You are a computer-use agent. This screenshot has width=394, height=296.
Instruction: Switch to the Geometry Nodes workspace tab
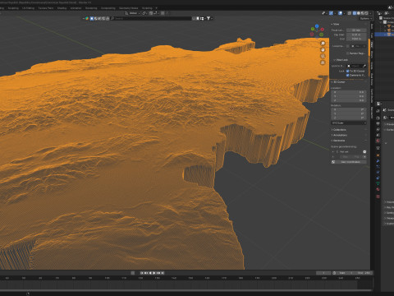(x=128, y=8)
